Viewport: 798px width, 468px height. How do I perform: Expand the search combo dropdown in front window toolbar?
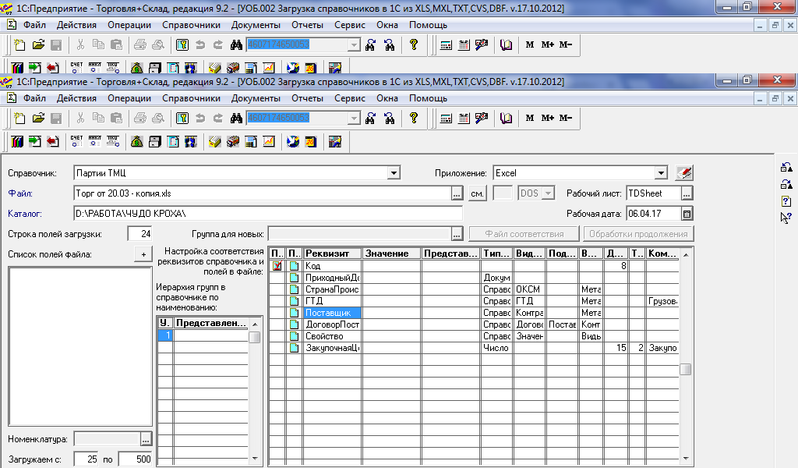click(354, 118)
